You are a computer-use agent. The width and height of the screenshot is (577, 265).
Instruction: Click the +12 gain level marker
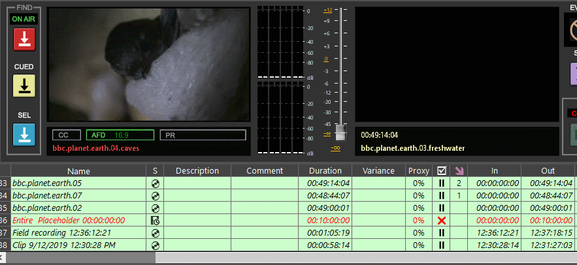pyautogui.click(x=327, y=10)
